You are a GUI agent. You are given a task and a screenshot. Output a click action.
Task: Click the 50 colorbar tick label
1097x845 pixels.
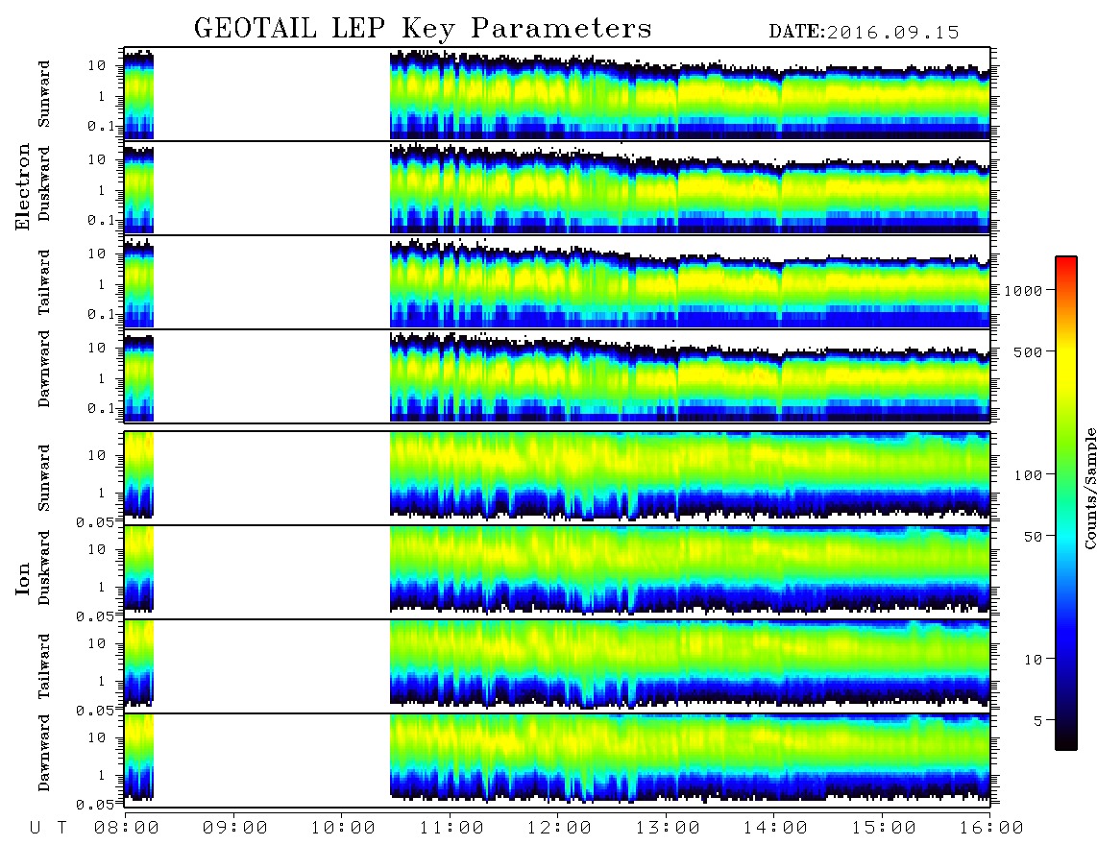pos(1033,537)
